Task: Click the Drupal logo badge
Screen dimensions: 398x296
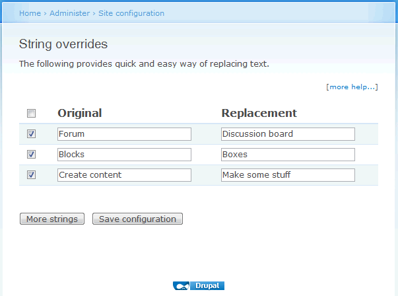Action: [x=199, y=286]
